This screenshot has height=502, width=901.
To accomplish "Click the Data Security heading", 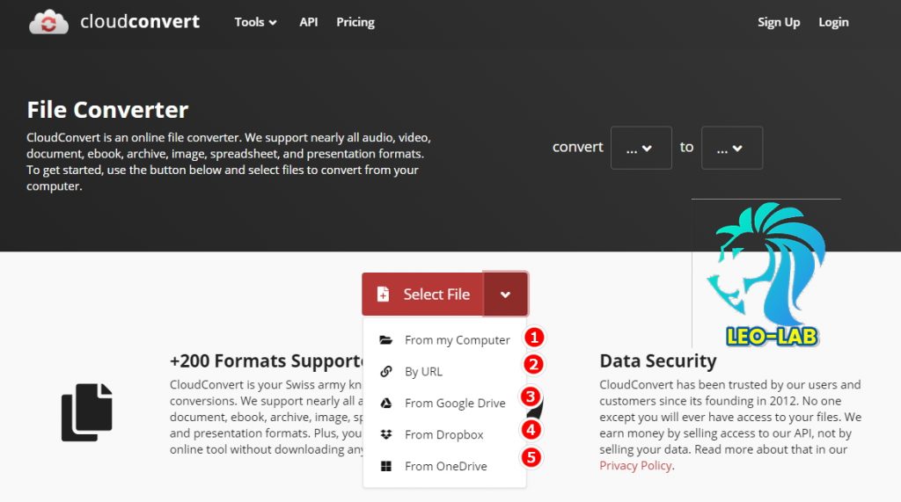I will pyautogui.click(x=658, y=360).
